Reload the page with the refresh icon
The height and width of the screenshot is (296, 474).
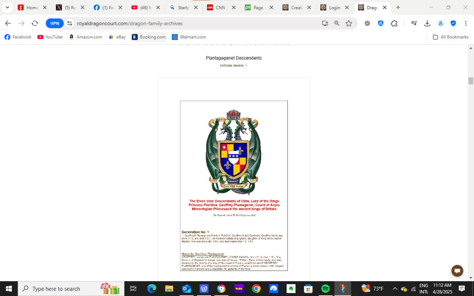click(x=35, y=24)
